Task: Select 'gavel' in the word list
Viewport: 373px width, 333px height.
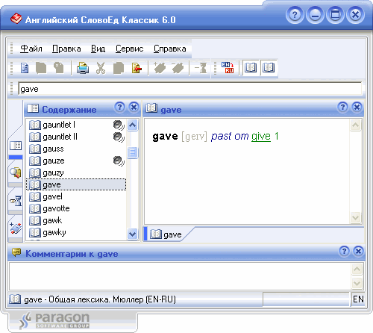Action: [x=76, y=196]
